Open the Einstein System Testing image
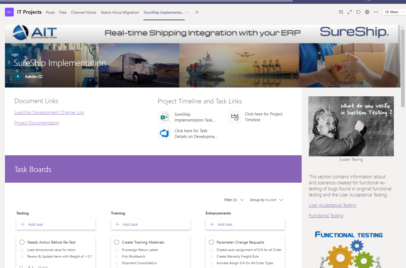Viewport: 406px width, 268px height. (351, 126)
